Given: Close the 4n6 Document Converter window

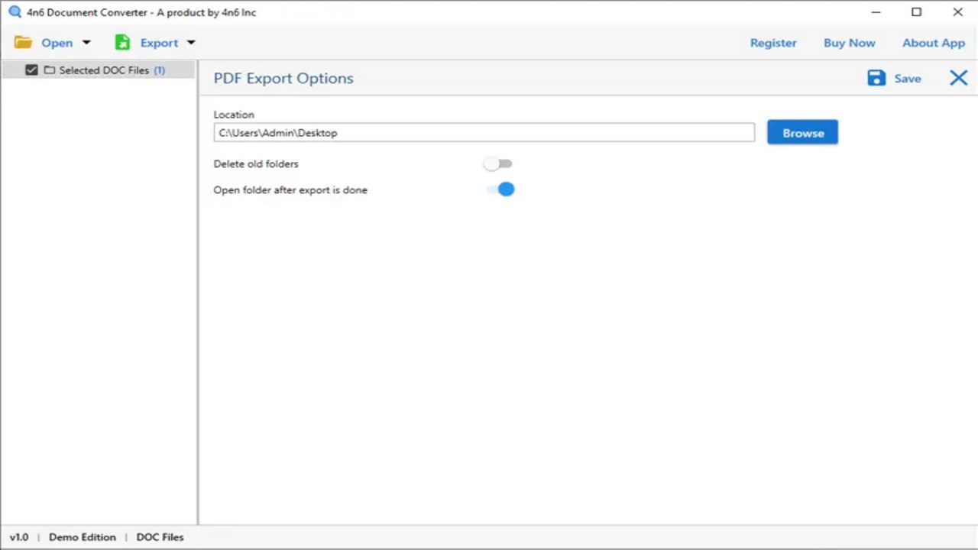Looking at the screenshot, I should click(958, 12).
